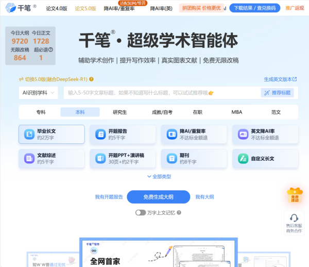Click 切换5.0版(融合DeepSeek-R1) link
The height and width of the screenshot is (267, 309).
pos(56,79)
